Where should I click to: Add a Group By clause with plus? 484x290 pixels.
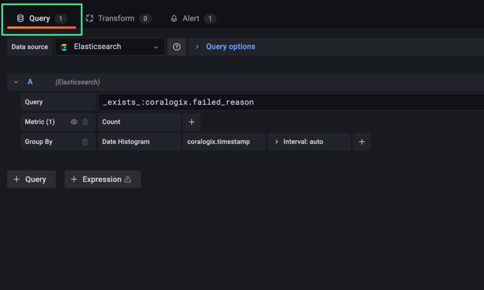[362, 141]
